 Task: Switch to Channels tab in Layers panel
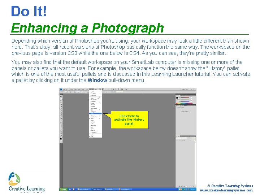tap(183, 136)
